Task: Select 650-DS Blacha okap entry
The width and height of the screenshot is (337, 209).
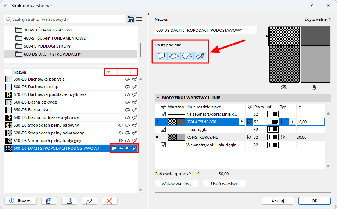Action: pos(71,110)
